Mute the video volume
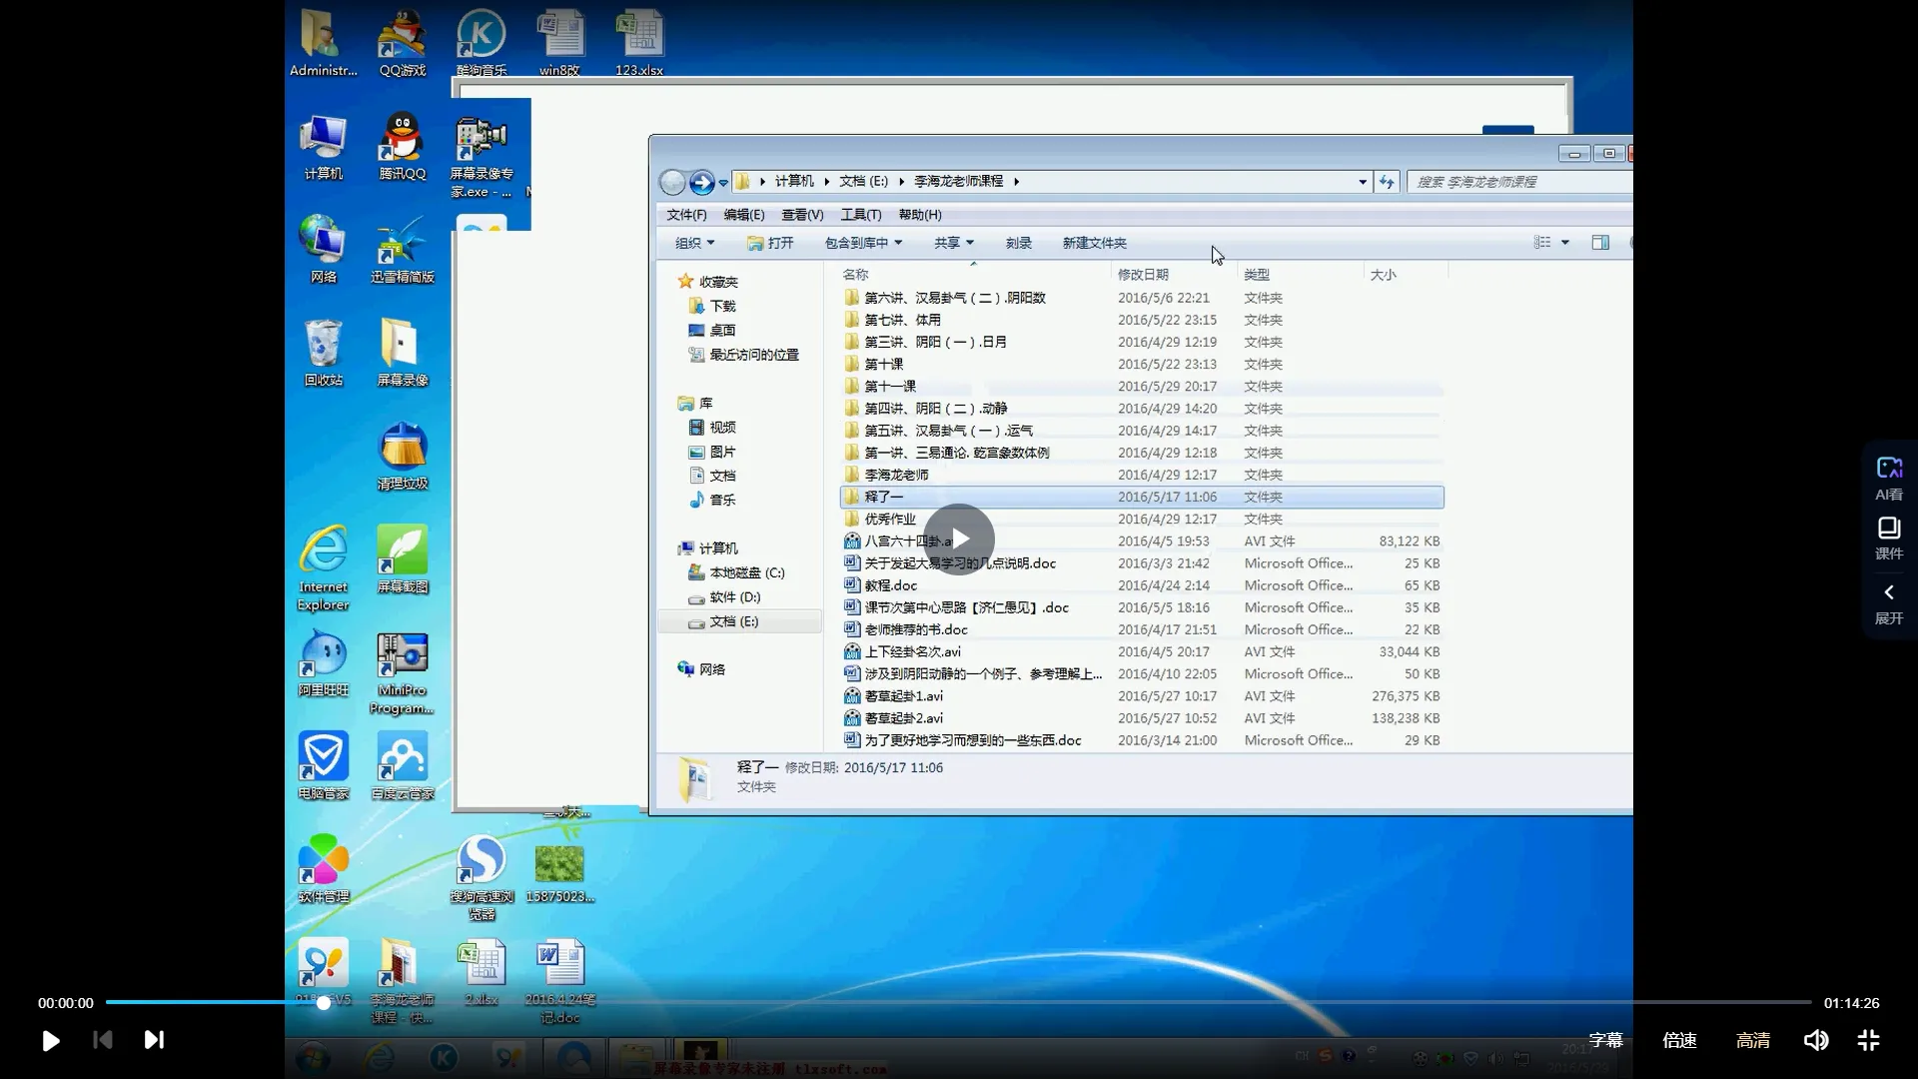The height and width of the screenshot is (1079, 1918). (x=1815, y=1040)
